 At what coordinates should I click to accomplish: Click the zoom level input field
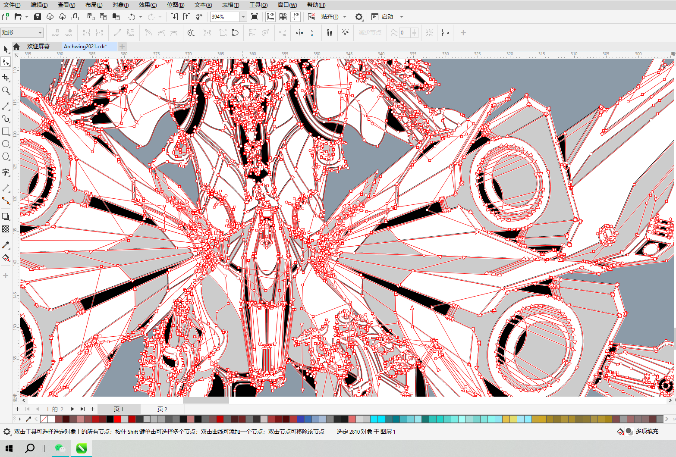point(225,17)
